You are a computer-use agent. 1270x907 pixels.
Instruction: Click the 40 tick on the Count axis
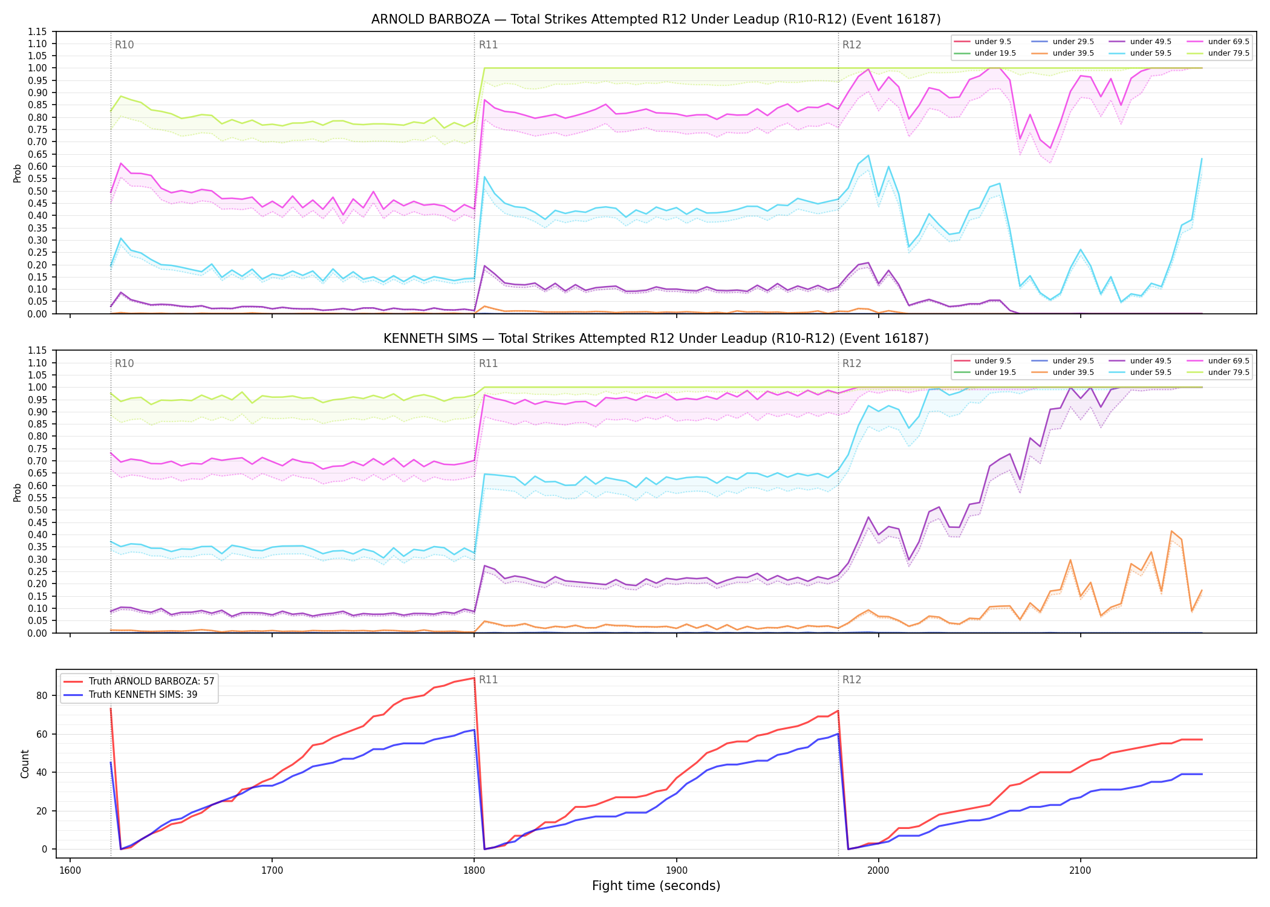point(42,773)
